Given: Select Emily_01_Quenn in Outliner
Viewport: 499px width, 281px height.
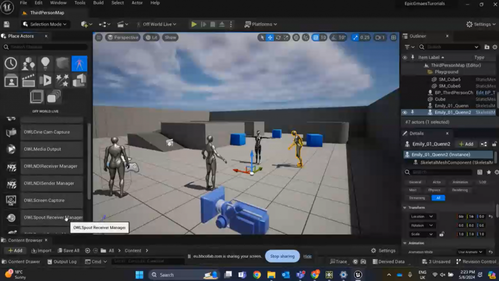Looking at the screenshot, I should (451, 106).
